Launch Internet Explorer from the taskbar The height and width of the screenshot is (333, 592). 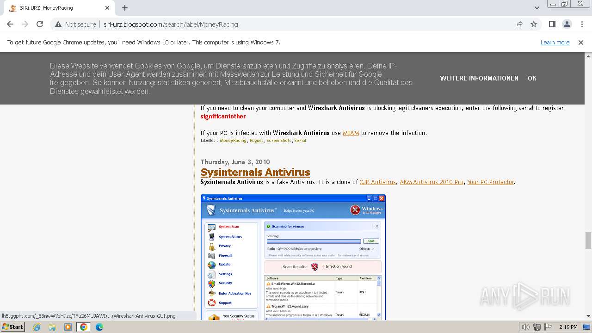37,327
